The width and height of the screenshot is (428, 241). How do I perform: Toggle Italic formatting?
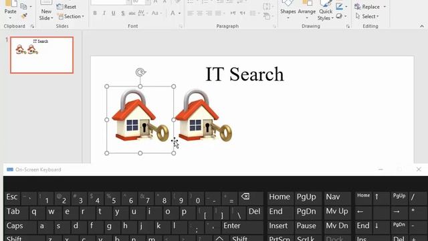tap(104, 13)
